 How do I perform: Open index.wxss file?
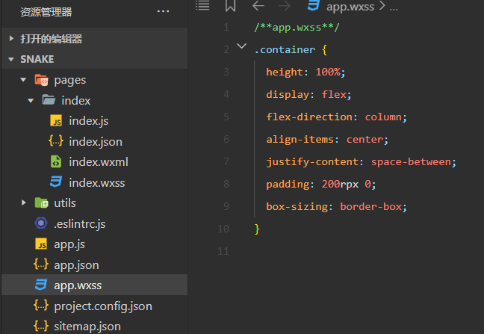tap(97, 183)
